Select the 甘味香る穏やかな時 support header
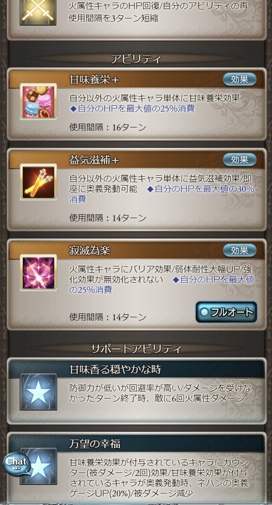272x505 pixels. (137, 369)
